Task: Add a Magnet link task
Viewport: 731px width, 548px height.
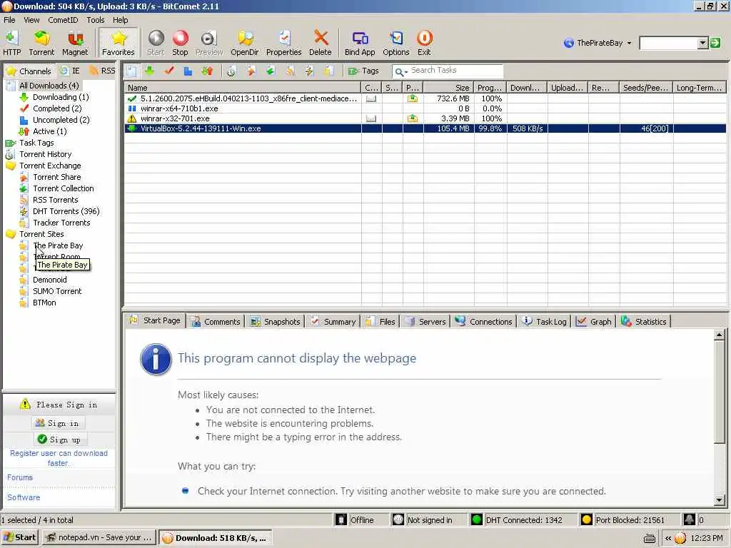Action: (75, 43)
